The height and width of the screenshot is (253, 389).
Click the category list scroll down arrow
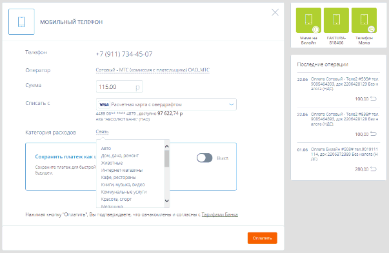(x=167, y=201)
